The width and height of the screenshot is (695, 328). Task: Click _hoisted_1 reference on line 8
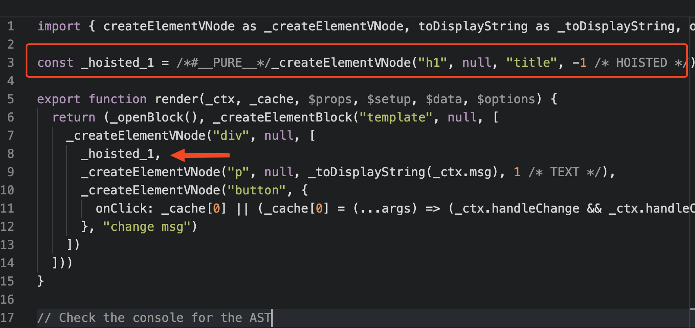pyautogui.click(x=117, y=154)
